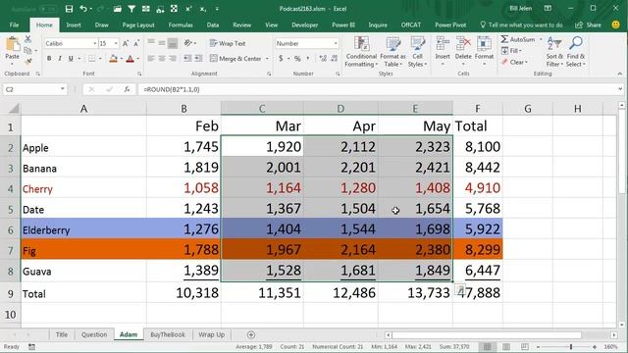Switch to Normal view in status bar
Screen dimensions: 628x353
[487, 347]
